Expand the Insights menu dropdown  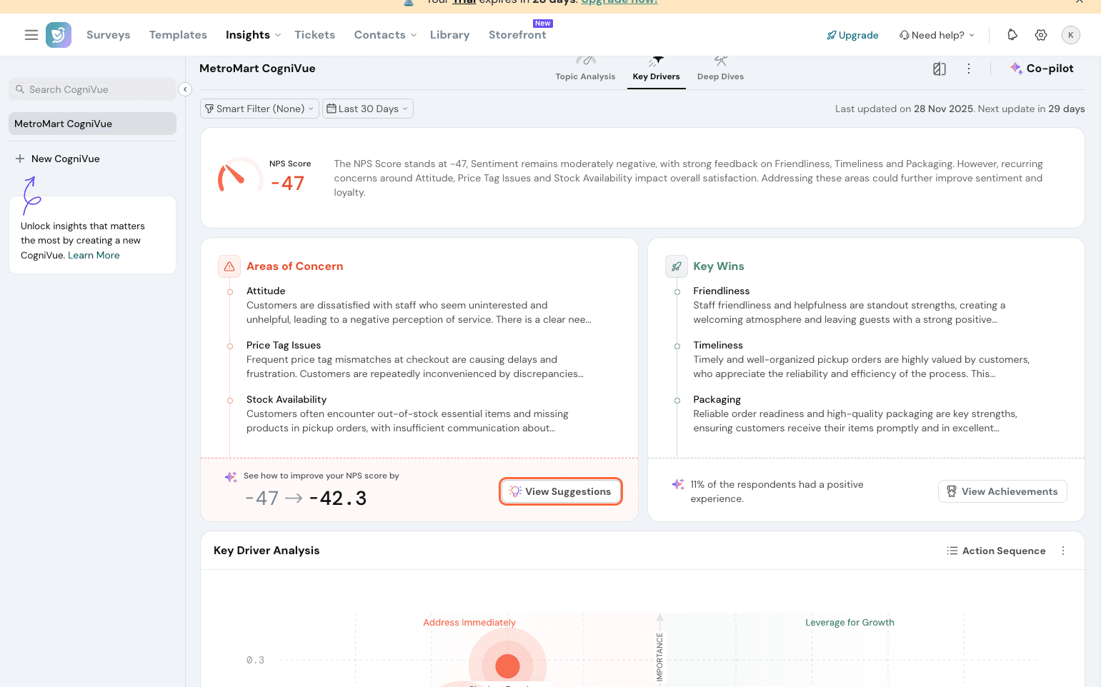click(253, 35)
